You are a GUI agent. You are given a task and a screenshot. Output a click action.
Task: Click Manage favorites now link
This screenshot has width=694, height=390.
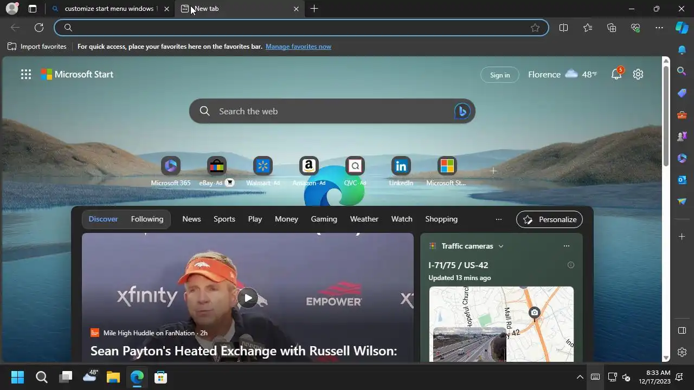pos(298,47)
